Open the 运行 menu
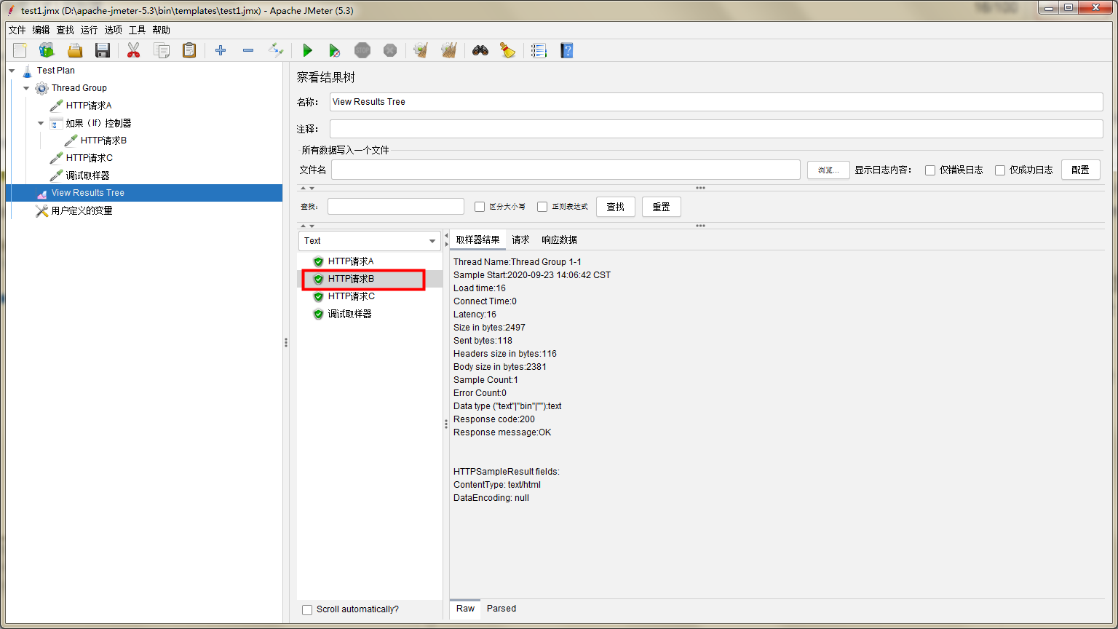 coord(89,30)
